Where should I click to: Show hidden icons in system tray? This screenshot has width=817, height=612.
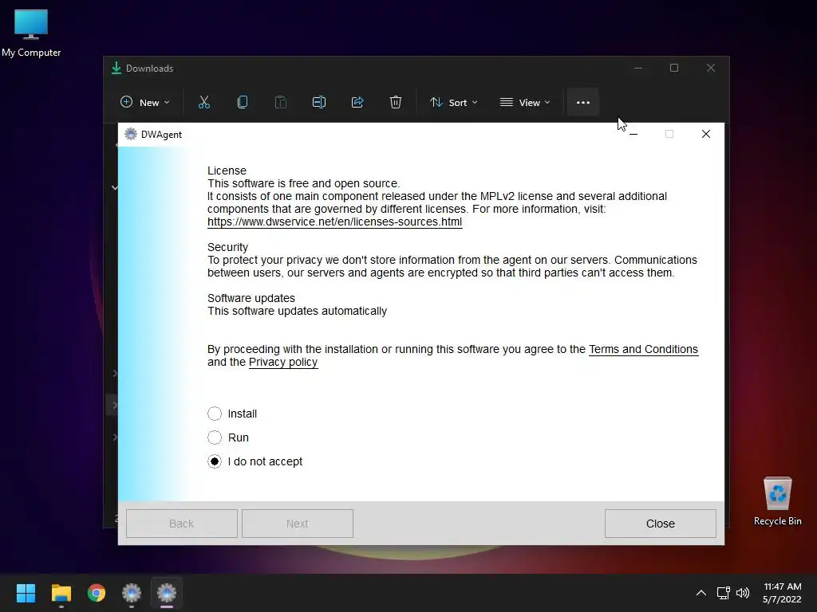point(701,593)
